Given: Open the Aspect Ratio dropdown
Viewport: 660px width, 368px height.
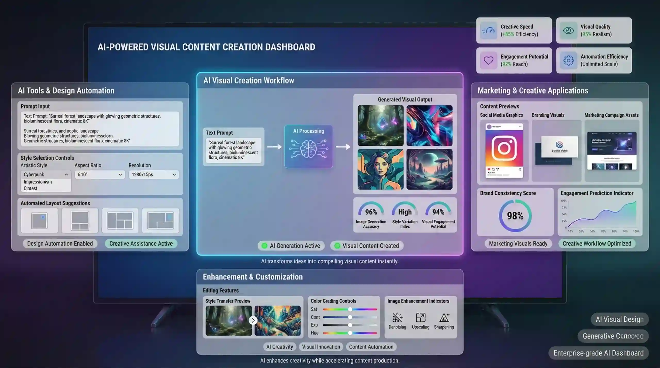Looking at the screenshot, I should coord(100,175).
